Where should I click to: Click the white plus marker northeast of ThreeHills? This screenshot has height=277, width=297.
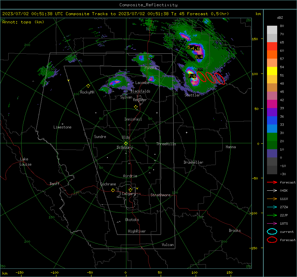pyautogui.click(x=186, y=132)
